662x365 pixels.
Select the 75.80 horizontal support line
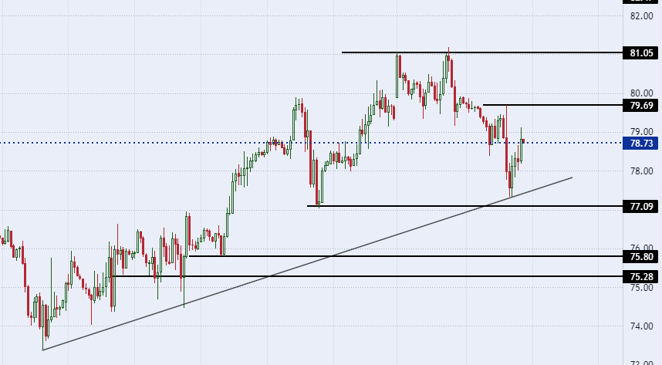pyautogui.click(x=406, y=256)
